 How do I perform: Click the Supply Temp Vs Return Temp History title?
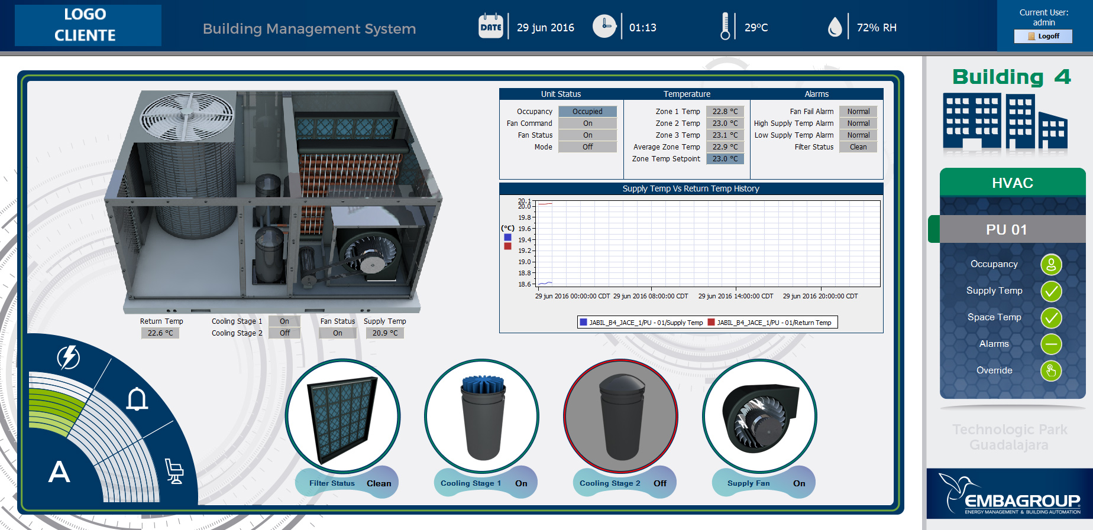click(x=691, y=189)
